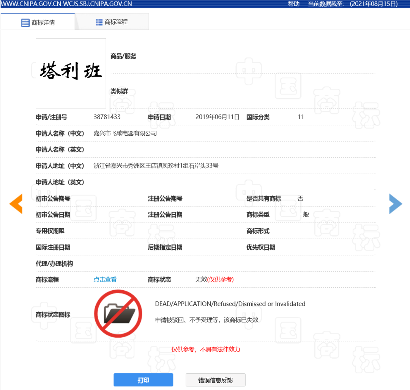The image size is (410, 390).
Task: Click the red trademark status DEAD icon
Action: pyautogui.click(x=118, y=313)
